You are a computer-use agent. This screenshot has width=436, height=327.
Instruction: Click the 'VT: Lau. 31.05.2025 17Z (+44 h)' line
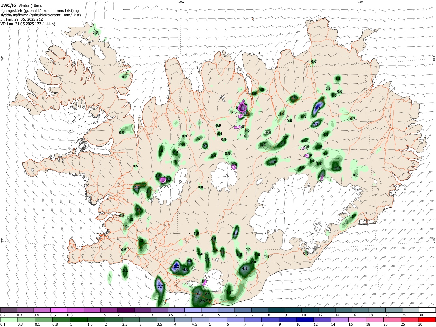28,24
